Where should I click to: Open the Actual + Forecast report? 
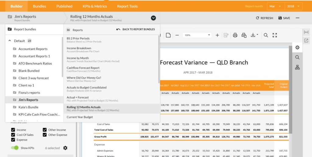[111, 99]
